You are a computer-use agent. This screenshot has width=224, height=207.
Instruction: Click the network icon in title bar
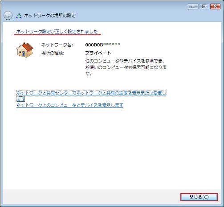click(19, 16)
